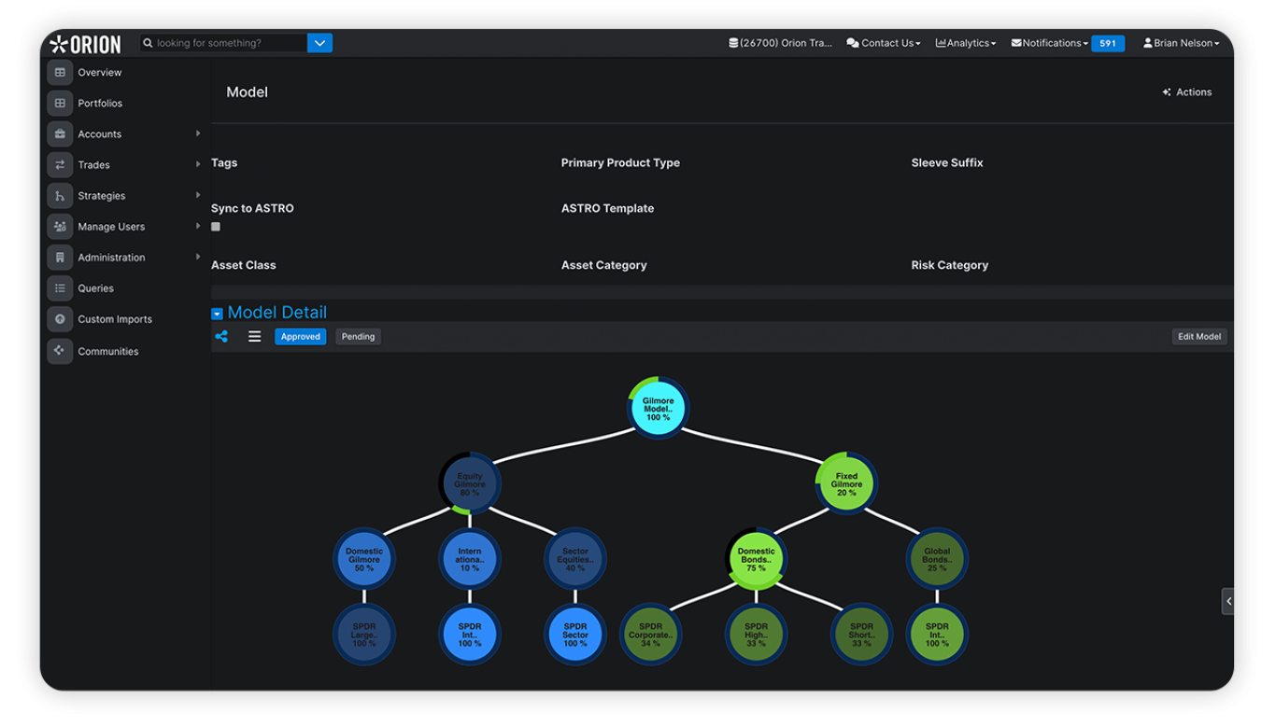Expand the Brian Nelson user menu
This screenshot has height=727, width=1276.
[1181, 43]
